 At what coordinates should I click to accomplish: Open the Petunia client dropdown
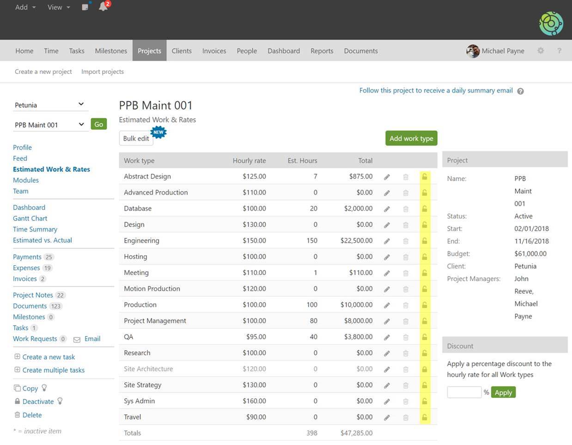click(x=49, y=105)
